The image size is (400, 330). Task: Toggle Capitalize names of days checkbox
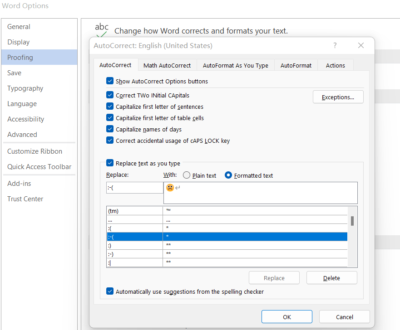click(x=110, y=129)
